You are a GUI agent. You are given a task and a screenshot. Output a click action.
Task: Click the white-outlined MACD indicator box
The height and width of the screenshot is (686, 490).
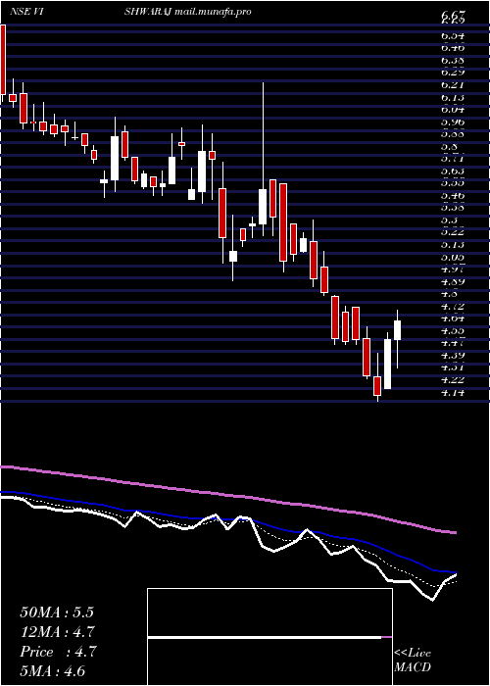pyautogui.click(x=269, y=637)
